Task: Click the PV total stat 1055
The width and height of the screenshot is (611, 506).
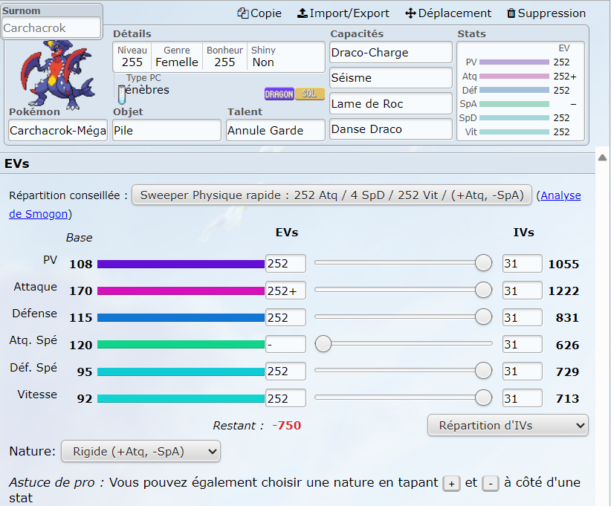Action: (563, 264)
